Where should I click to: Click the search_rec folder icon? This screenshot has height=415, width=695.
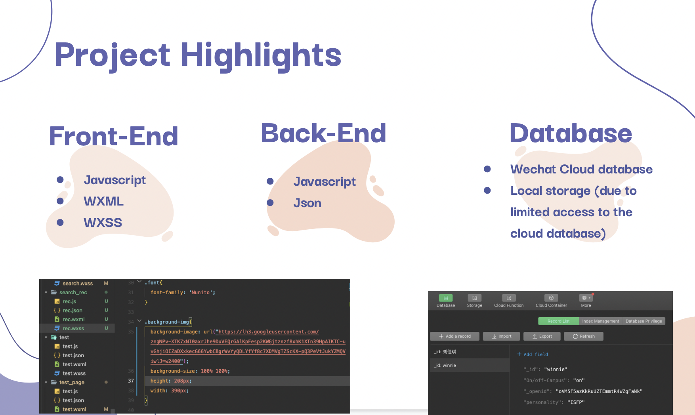(x=53, y=293)
